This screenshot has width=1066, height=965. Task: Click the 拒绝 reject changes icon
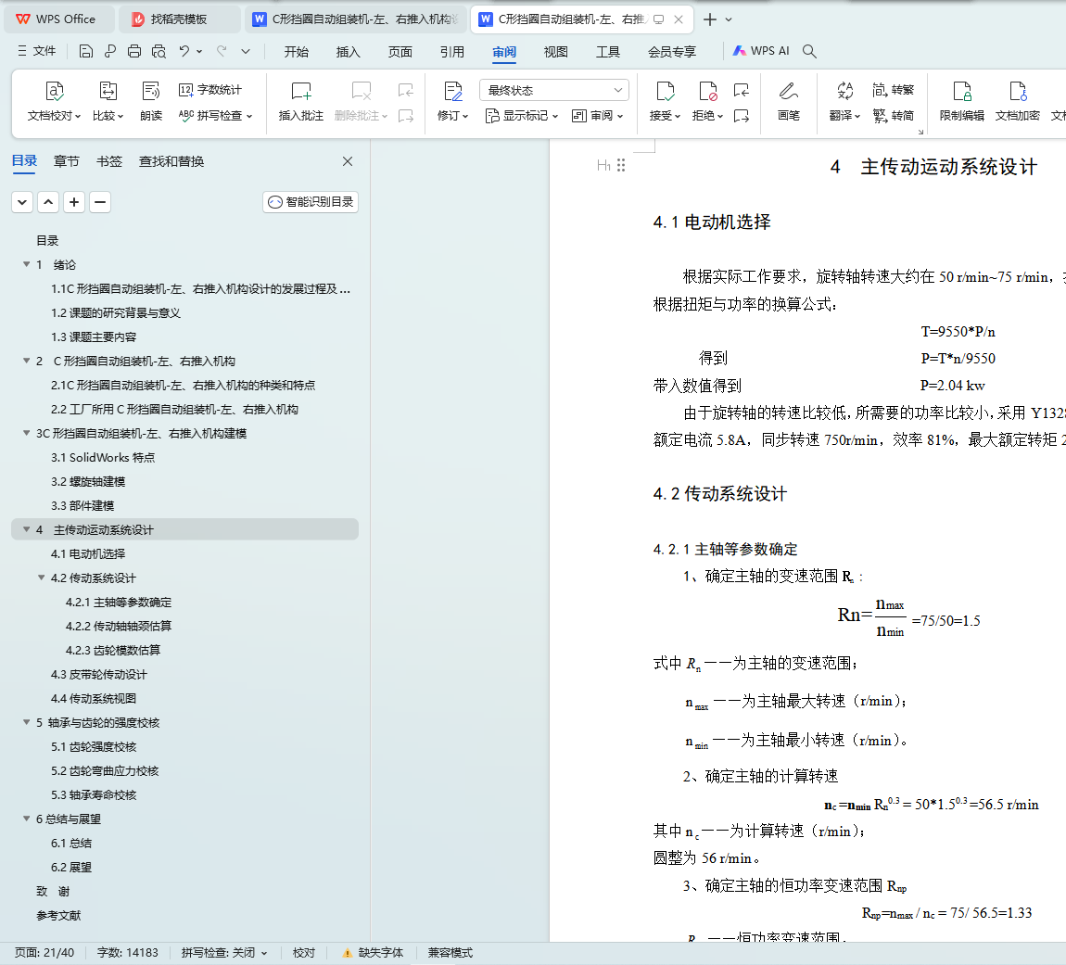pos(707,91)
